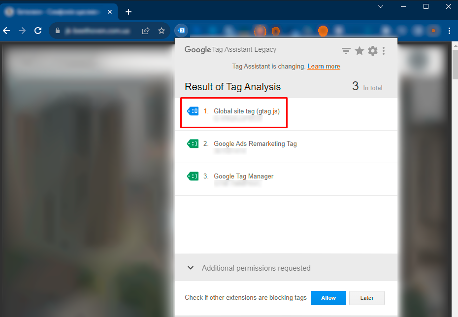
Task: Open the Learn more link
Action: [324, 67]
